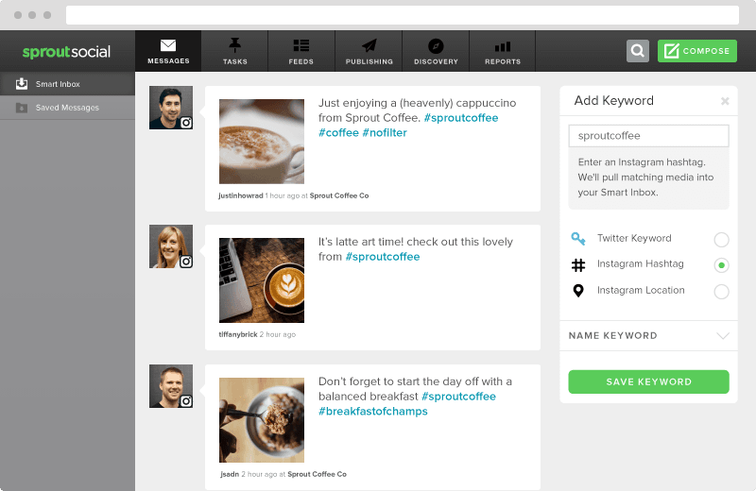Click the #nofilter hashtag

(x=385, y=133)
